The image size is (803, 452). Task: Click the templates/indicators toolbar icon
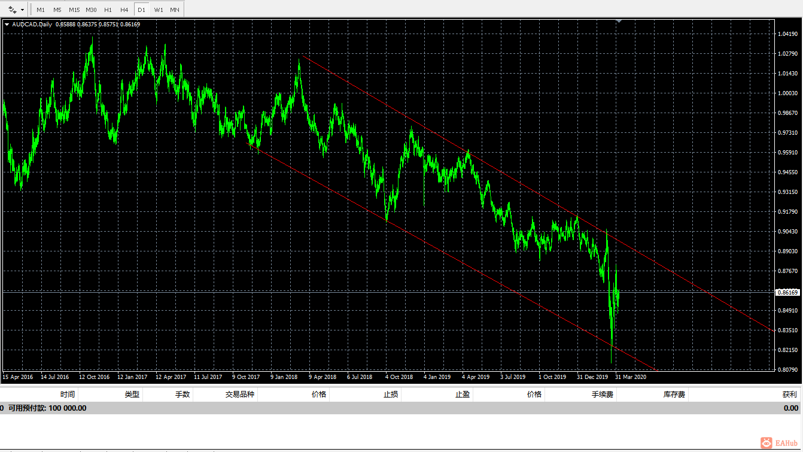(13, 10)
